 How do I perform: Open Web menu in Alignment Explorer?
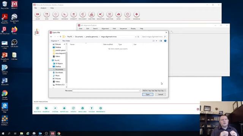tap(114, 29)
